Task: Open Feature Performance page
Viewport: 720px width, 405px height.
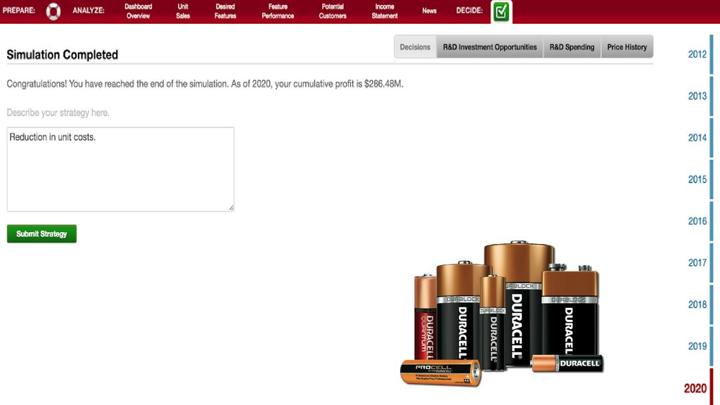Action: click(278, 11)
